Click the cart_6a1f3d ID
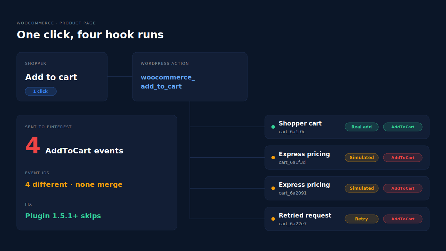The width and height of the screenshot is (446, 251). tap(292, 162)
